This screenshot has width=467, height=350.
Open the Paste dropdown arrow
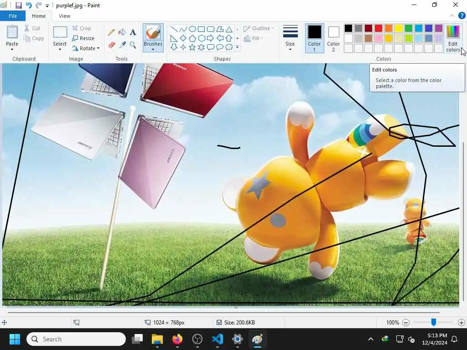[12, 49]
